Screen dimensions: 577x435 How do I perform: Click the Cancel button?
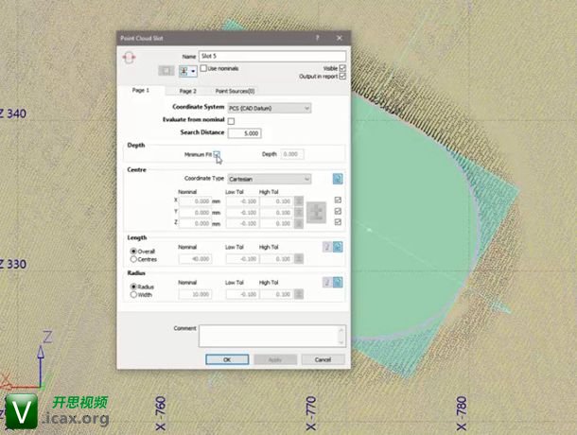[x=323, y=359]
